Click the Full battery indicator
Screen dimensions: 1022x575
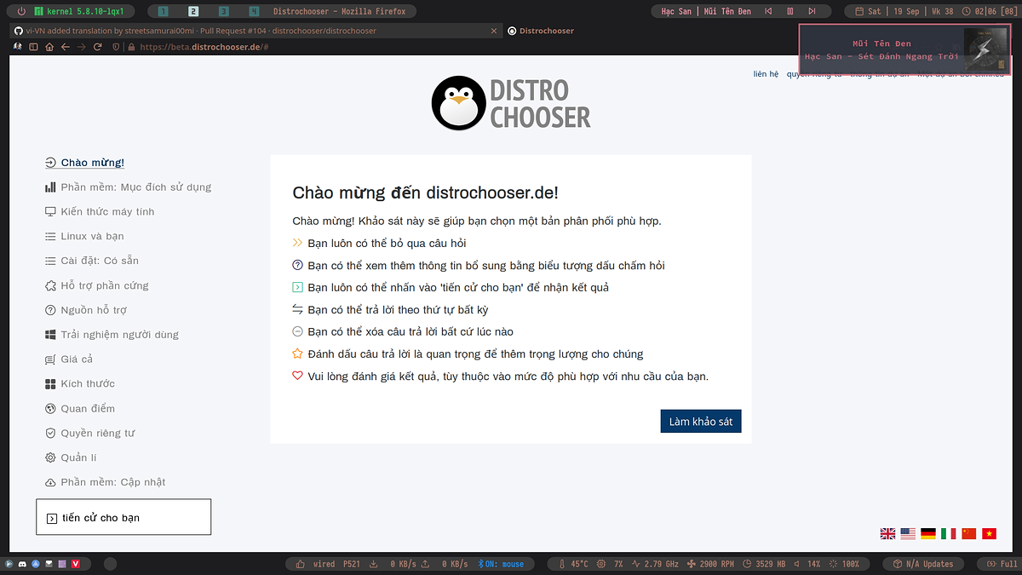pos(1002,564)
